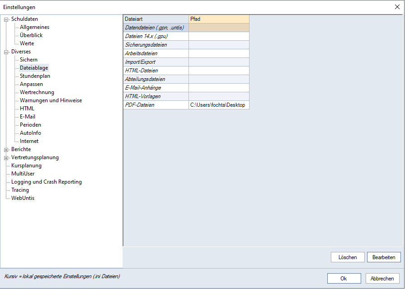Close the Einstellungen dialog window
This screenshot has width=405, height=289.
tap(397, 7)
